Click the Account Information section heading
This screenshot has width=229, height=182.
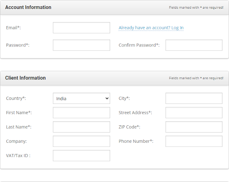click(28, 7)
